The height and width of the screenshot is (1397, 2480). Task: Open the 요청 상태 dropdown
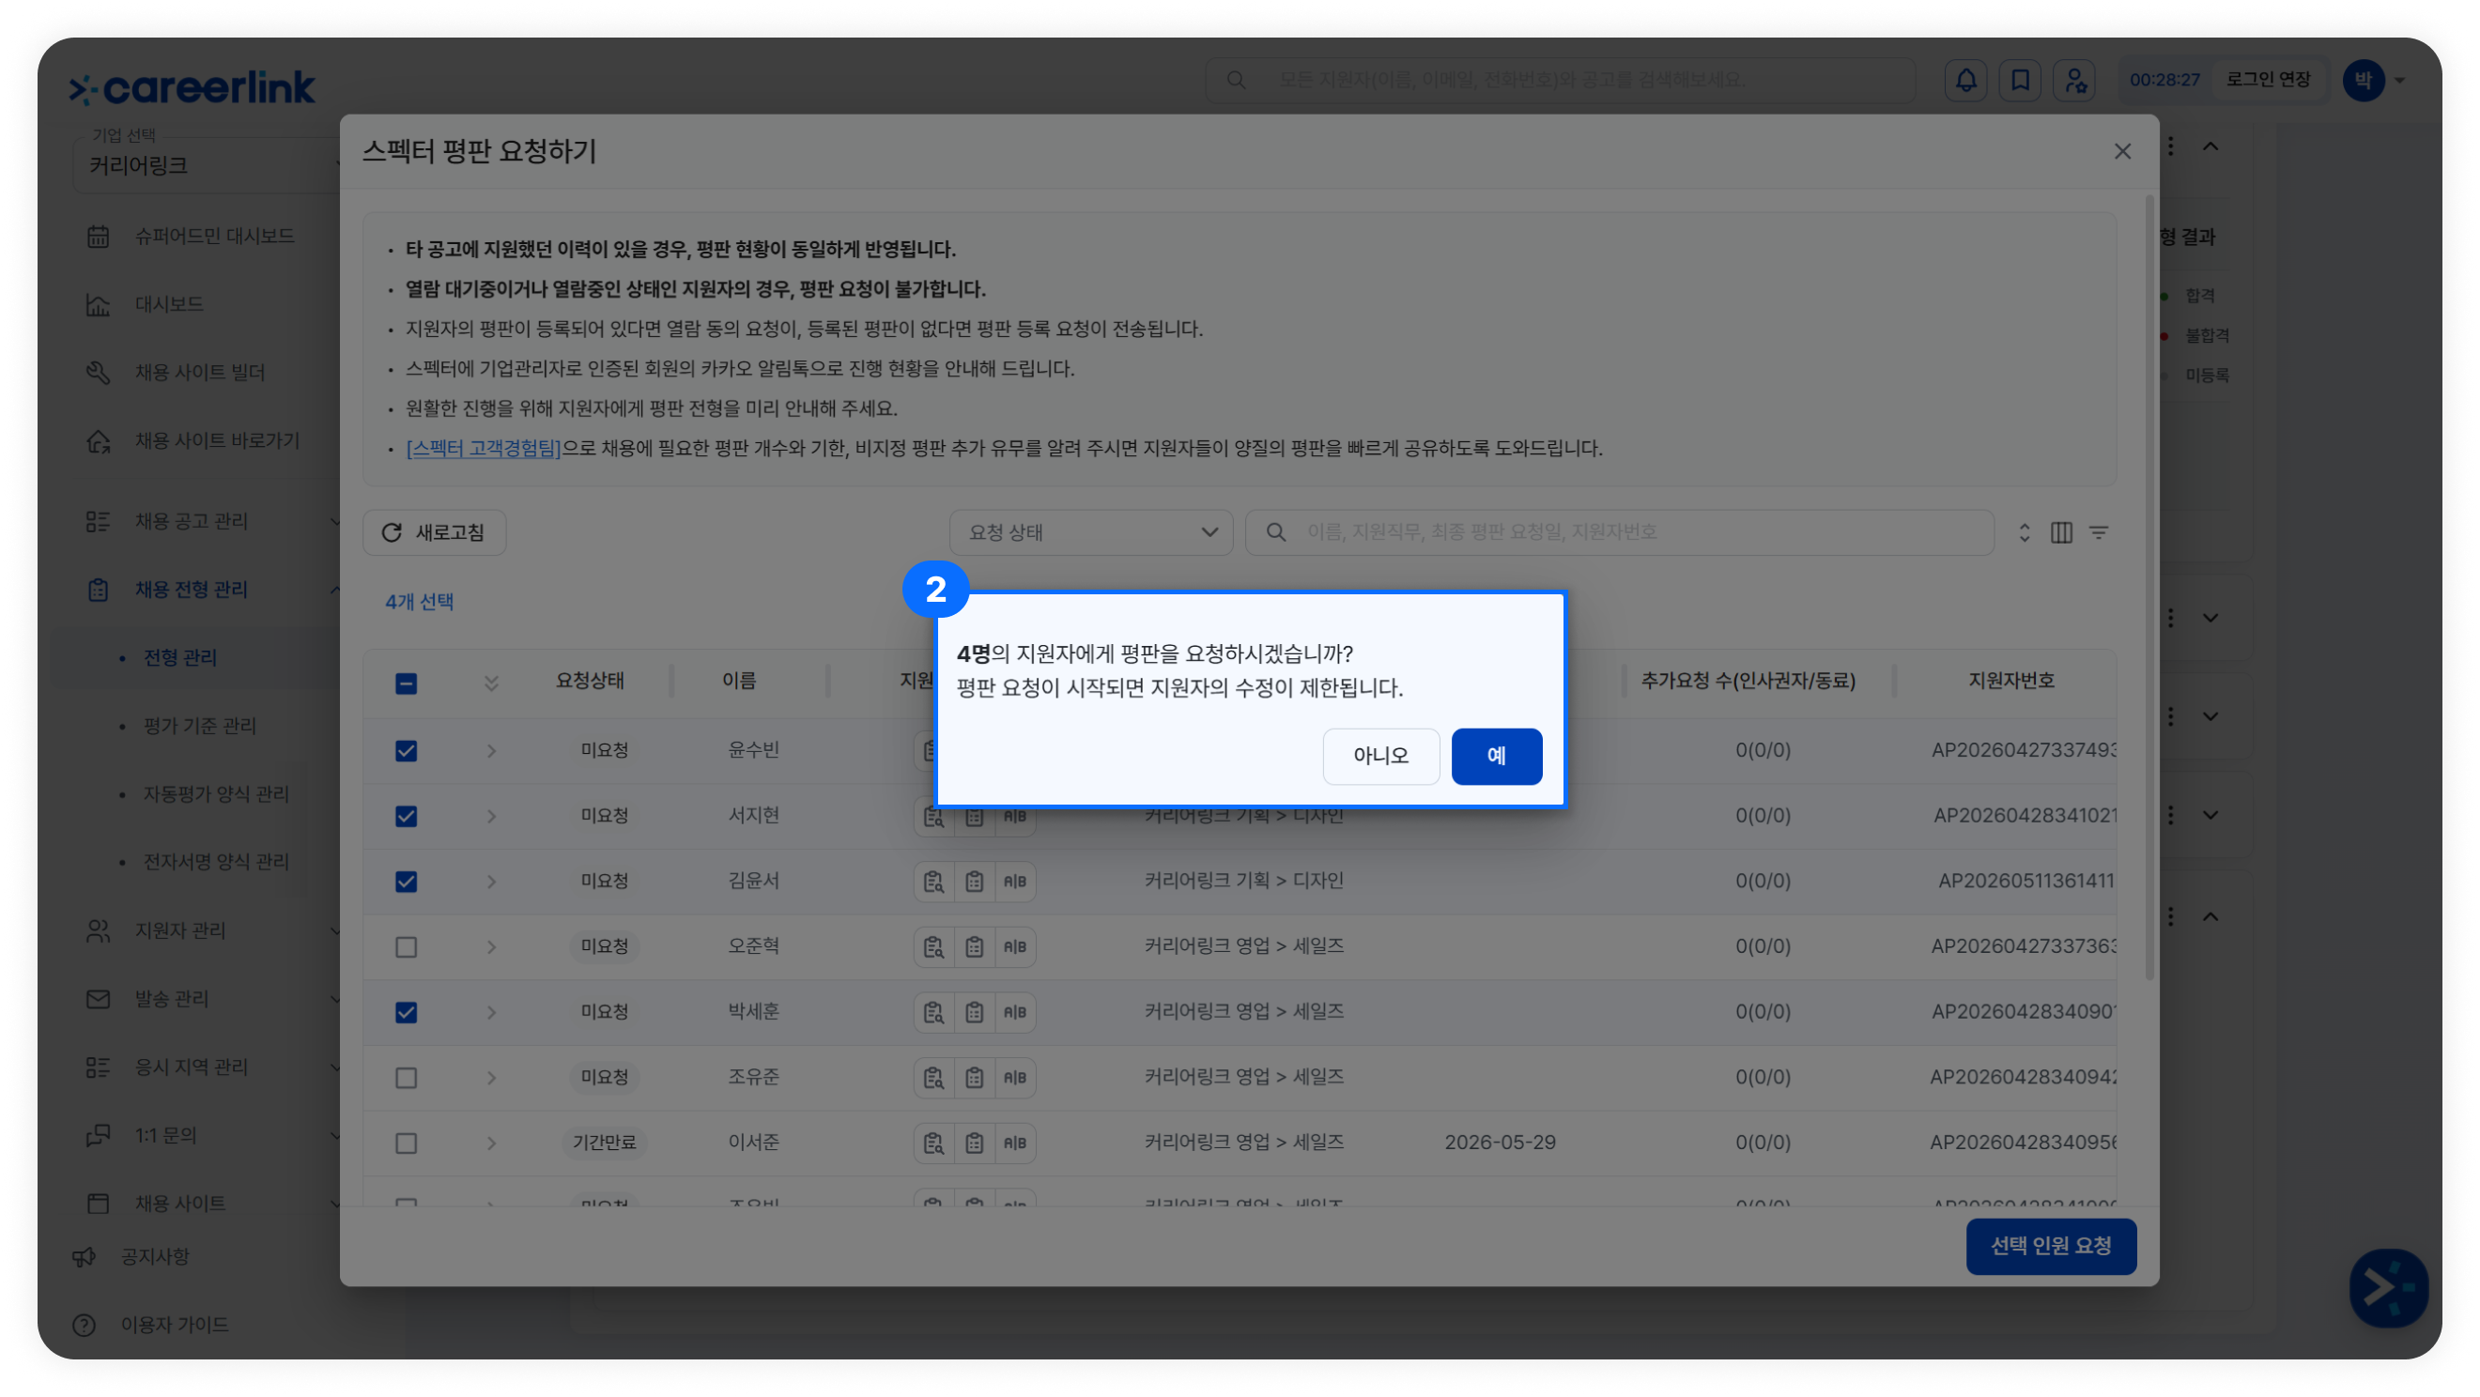coord(1091,532)
